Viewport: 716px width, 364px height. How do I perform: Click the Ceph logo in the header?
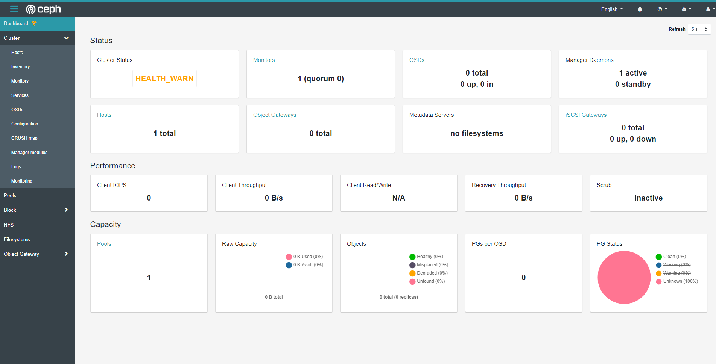point(43,9)
